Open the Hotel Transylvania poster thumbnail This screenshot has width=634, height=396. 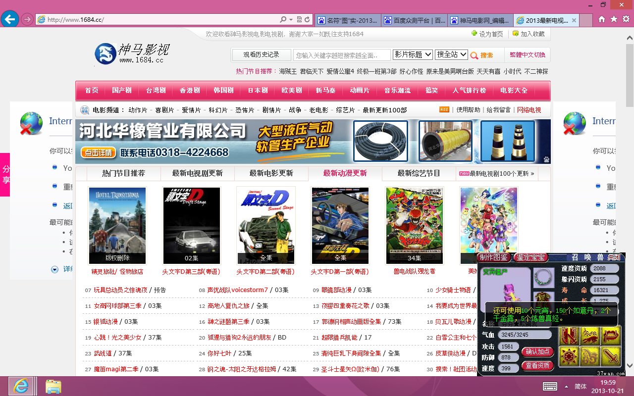[117, 226]
